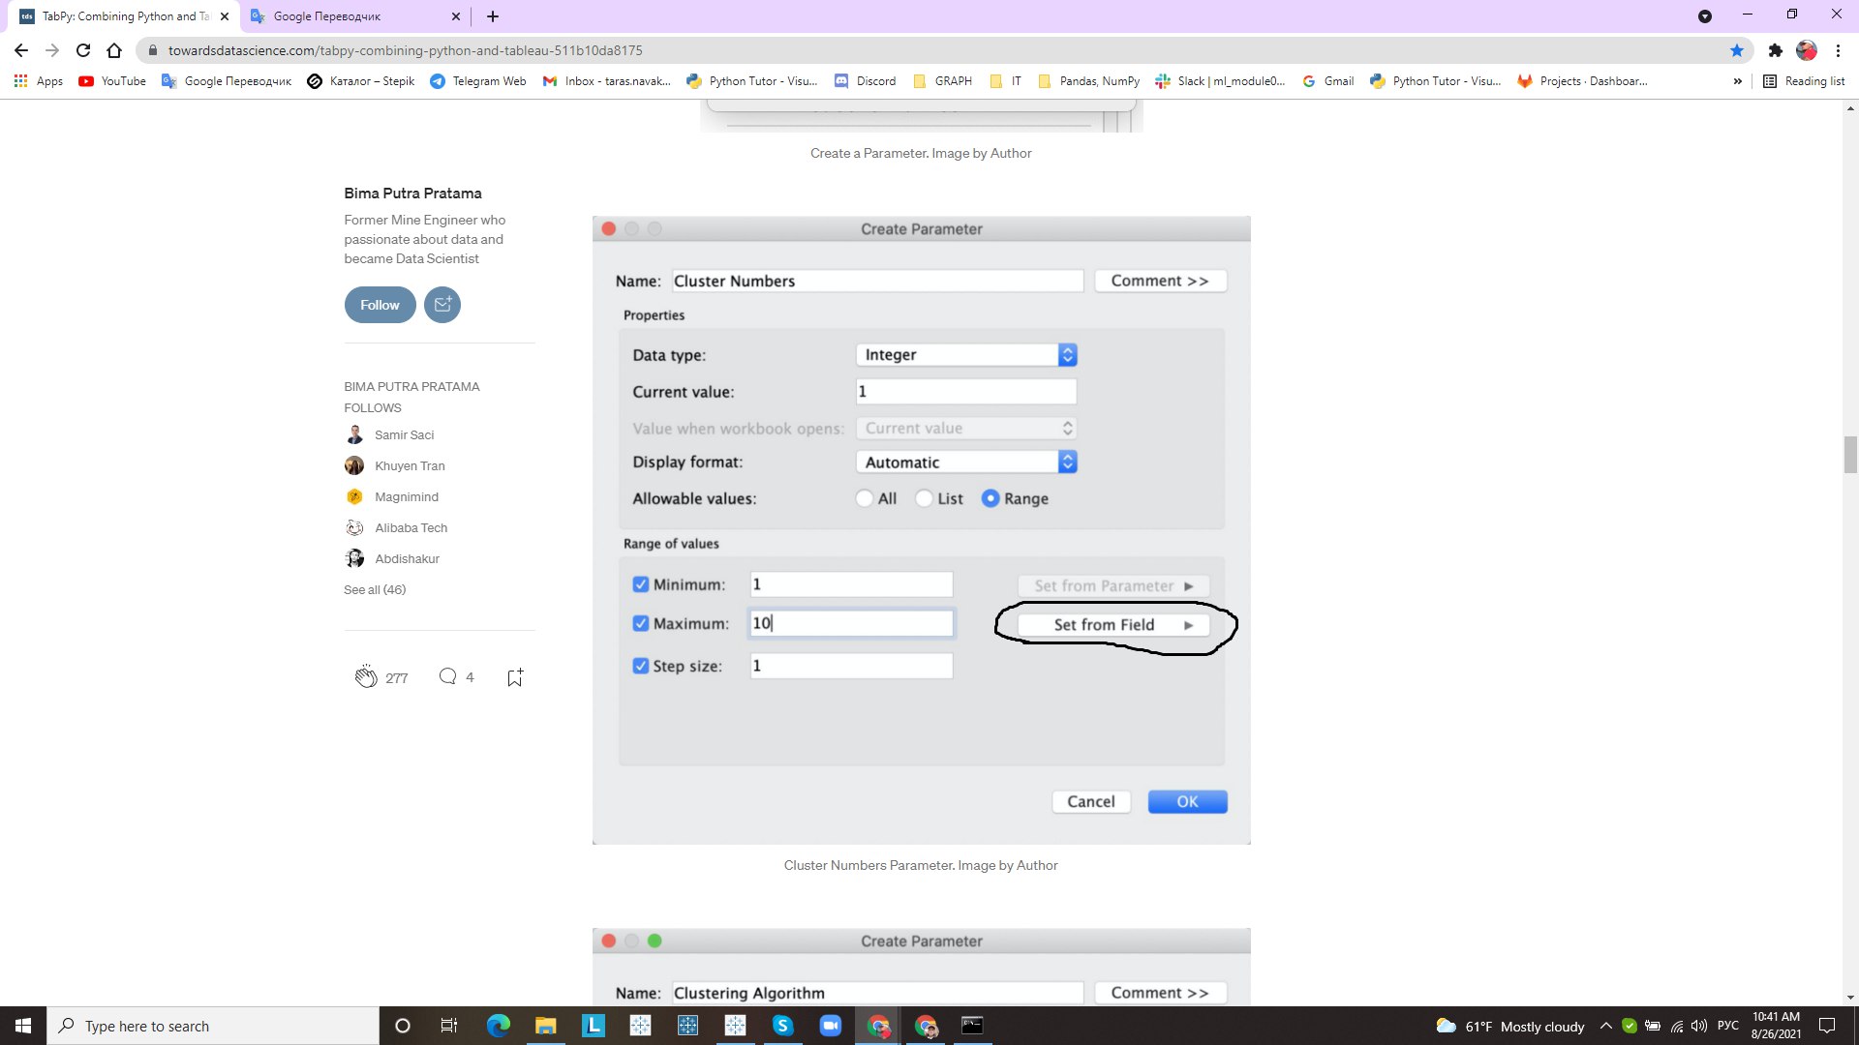Open the Reading list panel

pyautogui.click(x=1804, y=81)
